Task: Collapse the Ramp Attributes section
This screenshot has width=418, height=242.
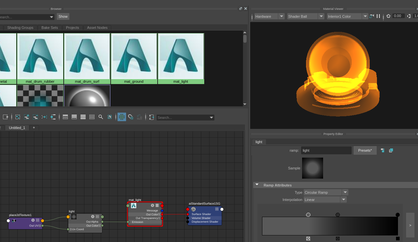Action: click(257, 185)
